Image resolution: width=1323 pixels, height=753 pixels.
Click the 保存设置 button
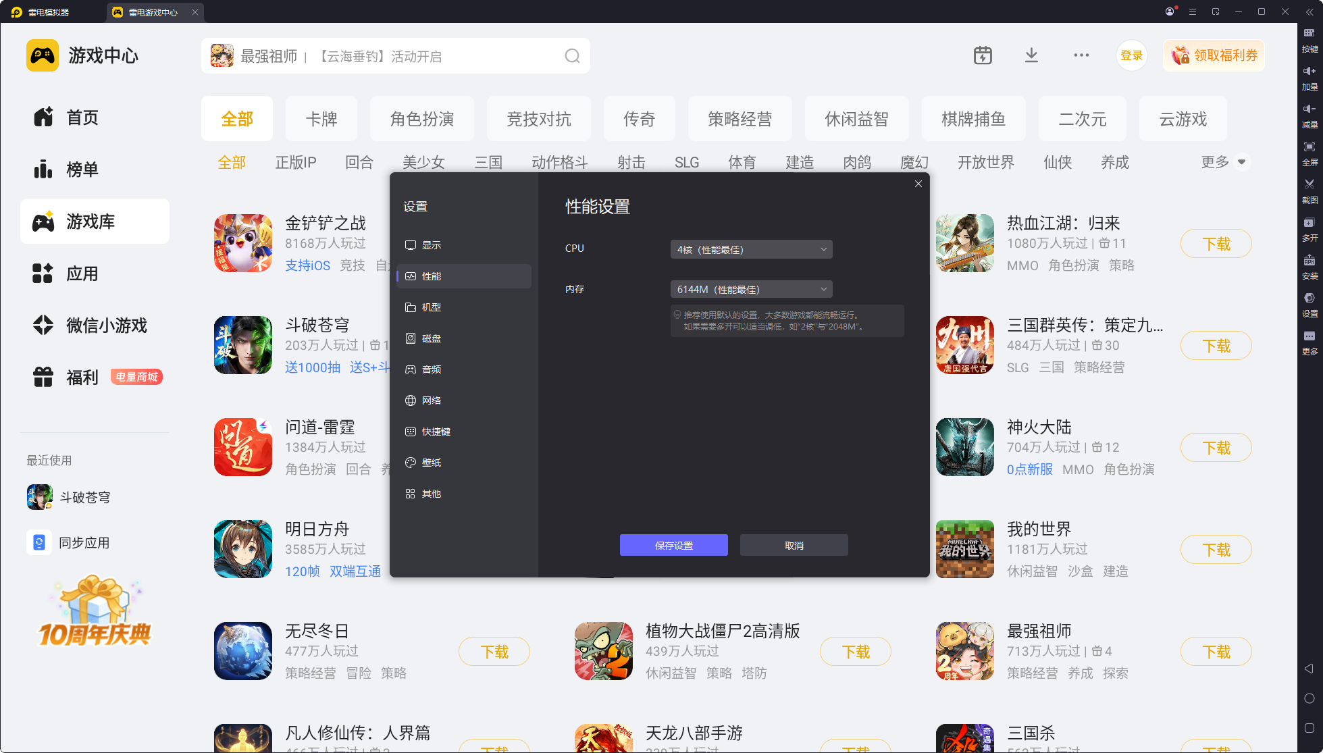[673, 545]
